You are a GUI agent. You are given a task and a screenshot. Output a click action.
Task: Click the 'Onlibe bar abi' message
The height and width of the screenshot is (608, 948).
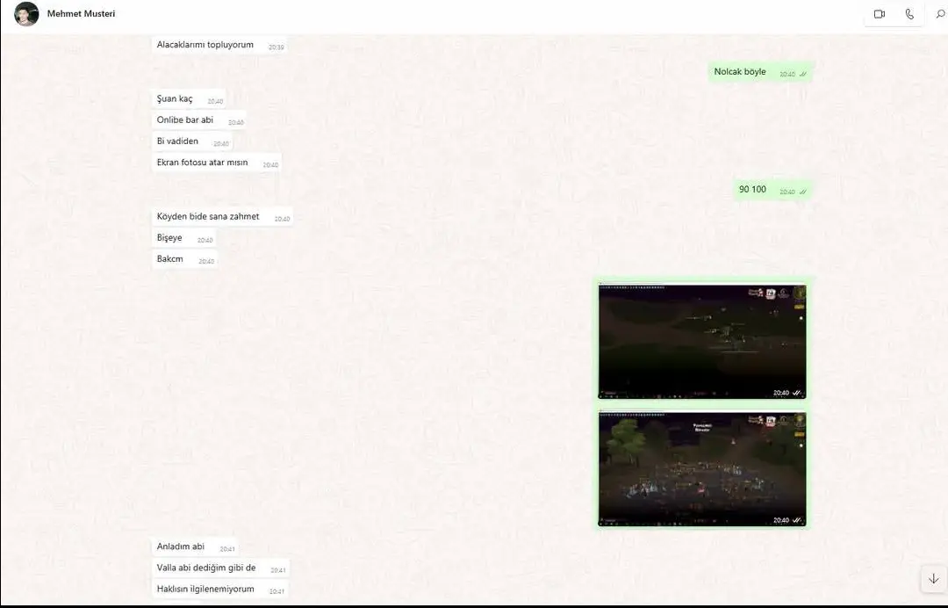(x=199, y=120)
